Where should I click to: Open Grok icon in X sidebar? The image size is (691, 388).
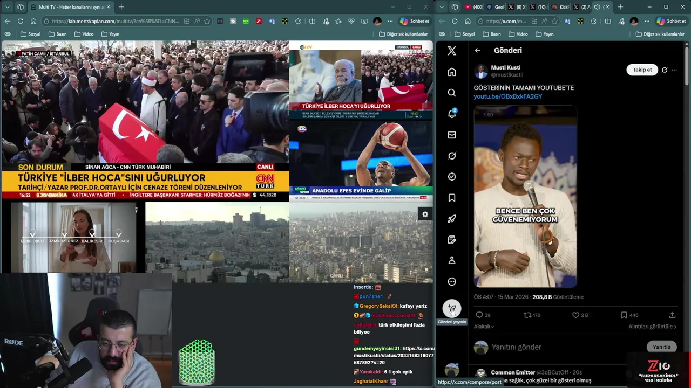[x=452, y=156]
